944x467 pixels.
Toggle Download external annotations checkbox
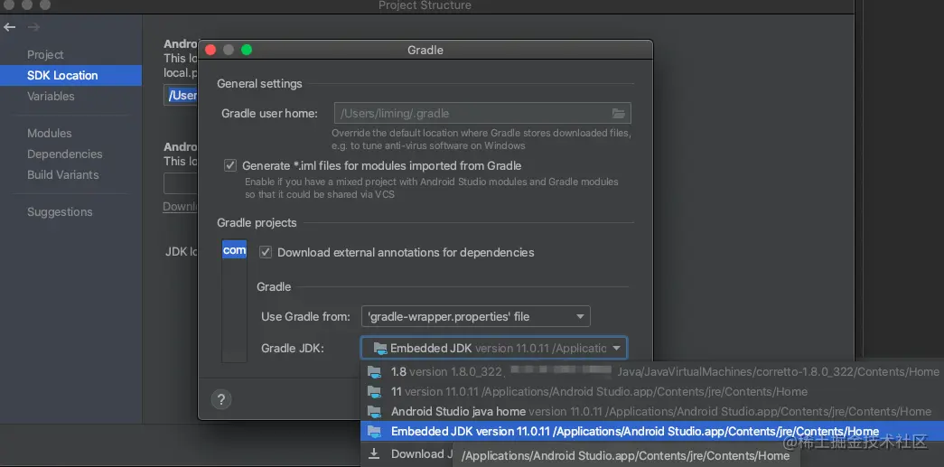266,252
